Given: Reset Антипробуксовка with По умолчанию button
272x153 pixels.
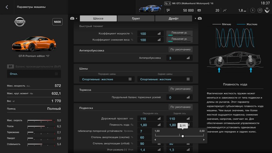Looking at the screenshot, I should point(181,50).
